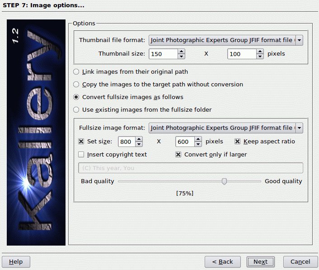319x270 pixels.
Task: Toggle the Keep aspect ratio checkbox
Action: (x=238, y=142)
